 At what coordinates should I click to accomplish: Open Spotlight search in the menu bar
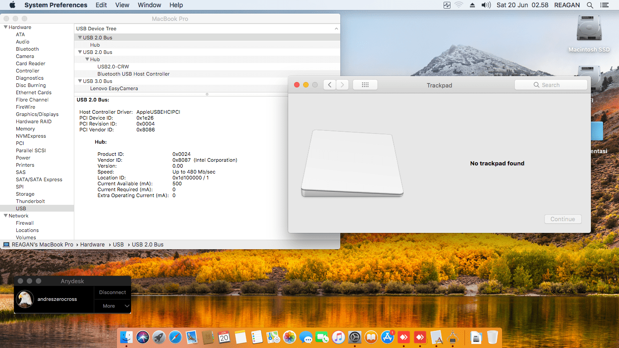[x=590, y=5]
